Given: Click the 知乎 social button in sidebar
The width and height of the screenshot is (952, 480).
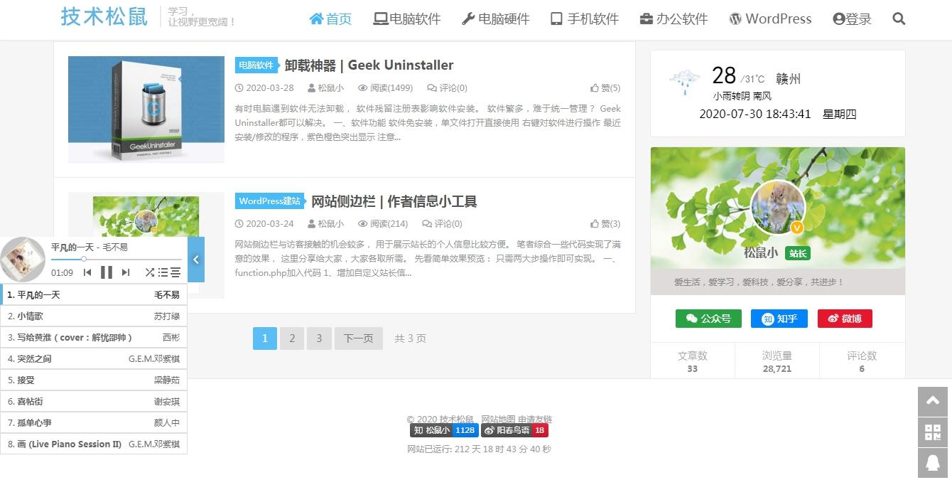Looking at the screenshot, I should tap(779, 319).
